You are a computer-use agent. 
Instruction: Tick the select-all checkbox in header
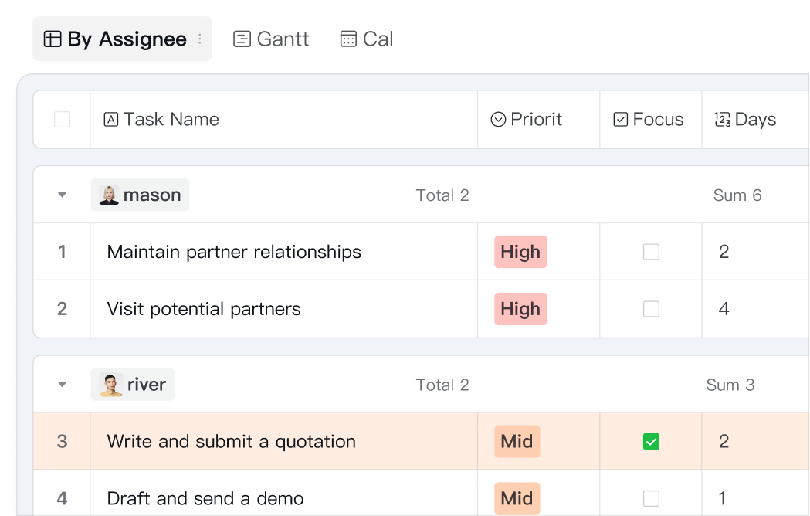pyautogui.click(x=63, y=120)
